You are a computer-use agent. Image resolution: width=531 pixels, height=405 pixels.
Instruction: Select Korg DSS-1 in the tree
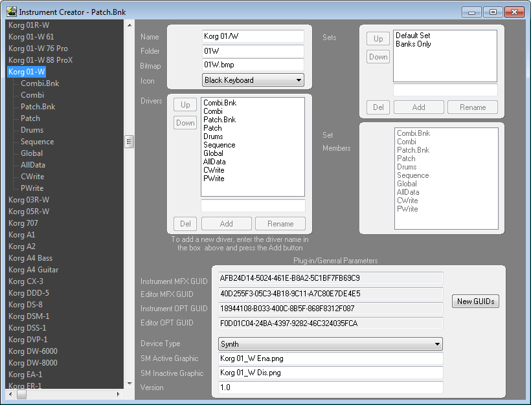pos(27,328)
